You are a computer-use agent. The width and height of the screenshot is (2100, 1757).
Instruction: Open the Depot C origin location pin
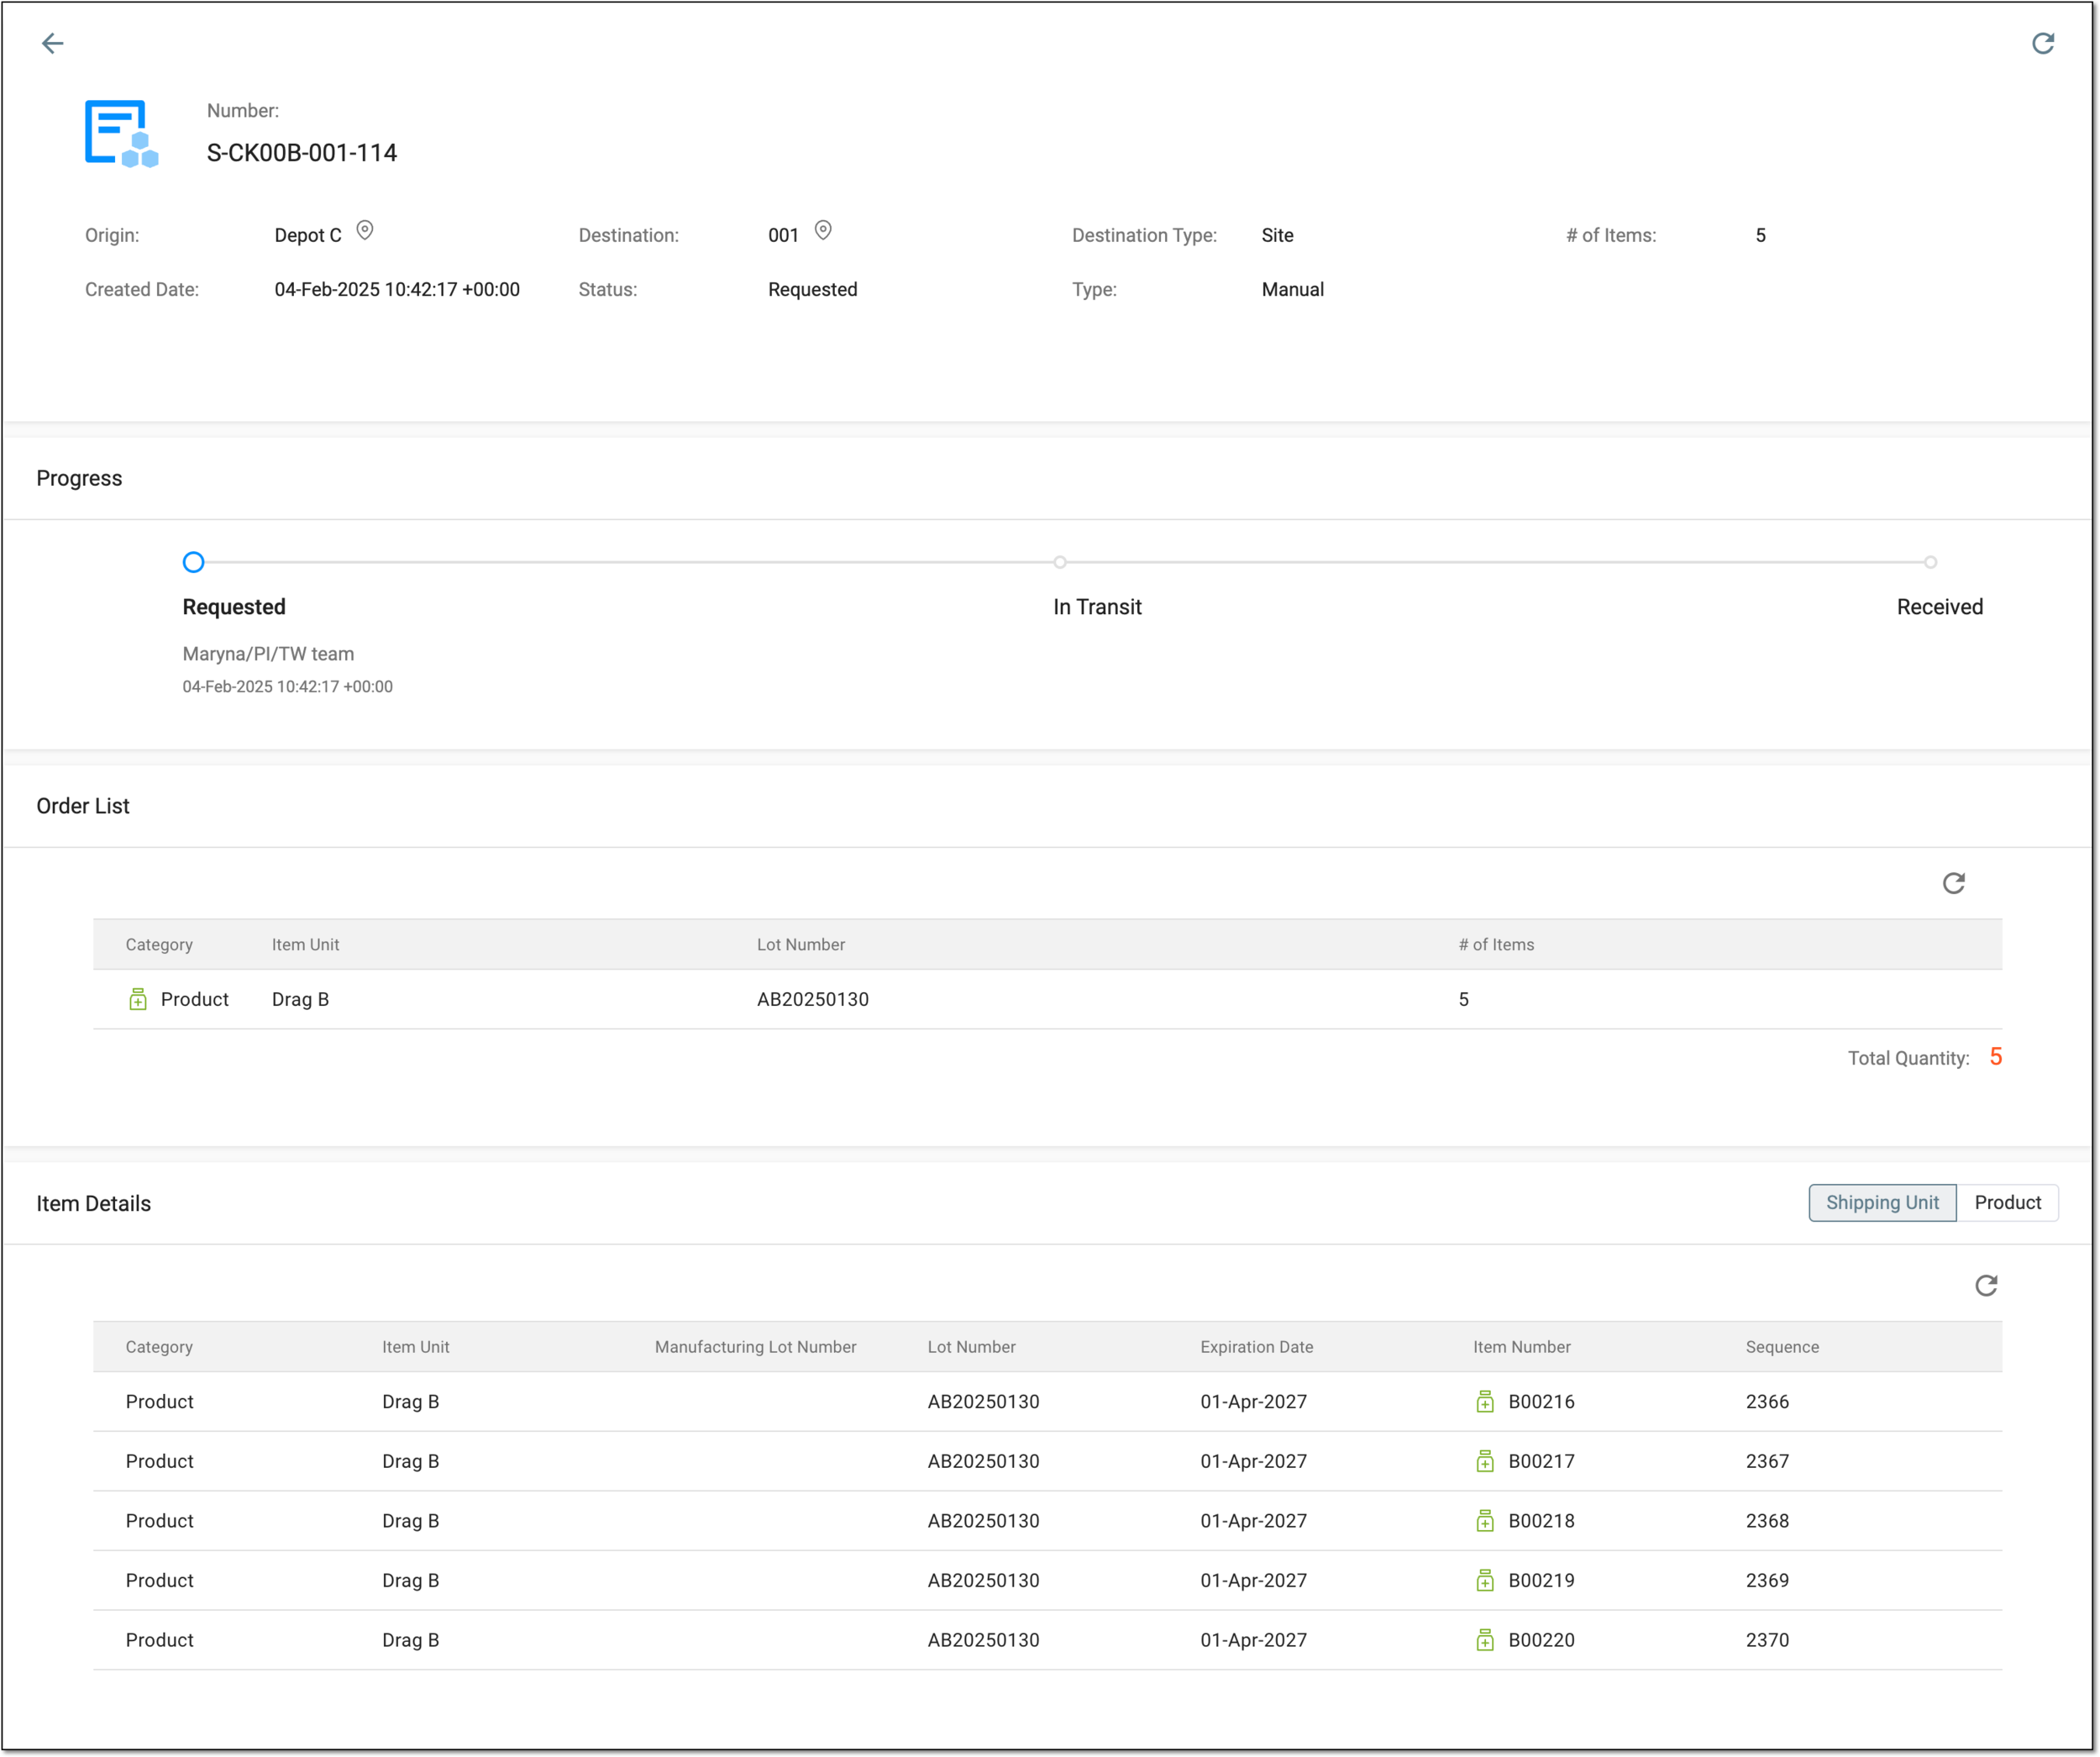pos(365,231)
